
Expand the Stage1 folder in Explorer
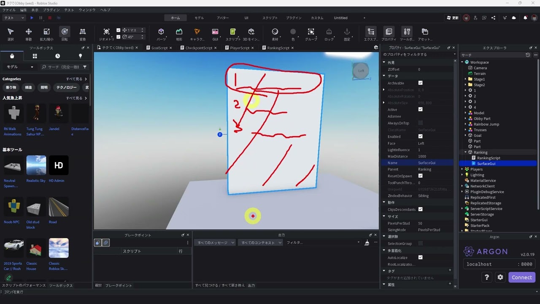pos(465,79)
